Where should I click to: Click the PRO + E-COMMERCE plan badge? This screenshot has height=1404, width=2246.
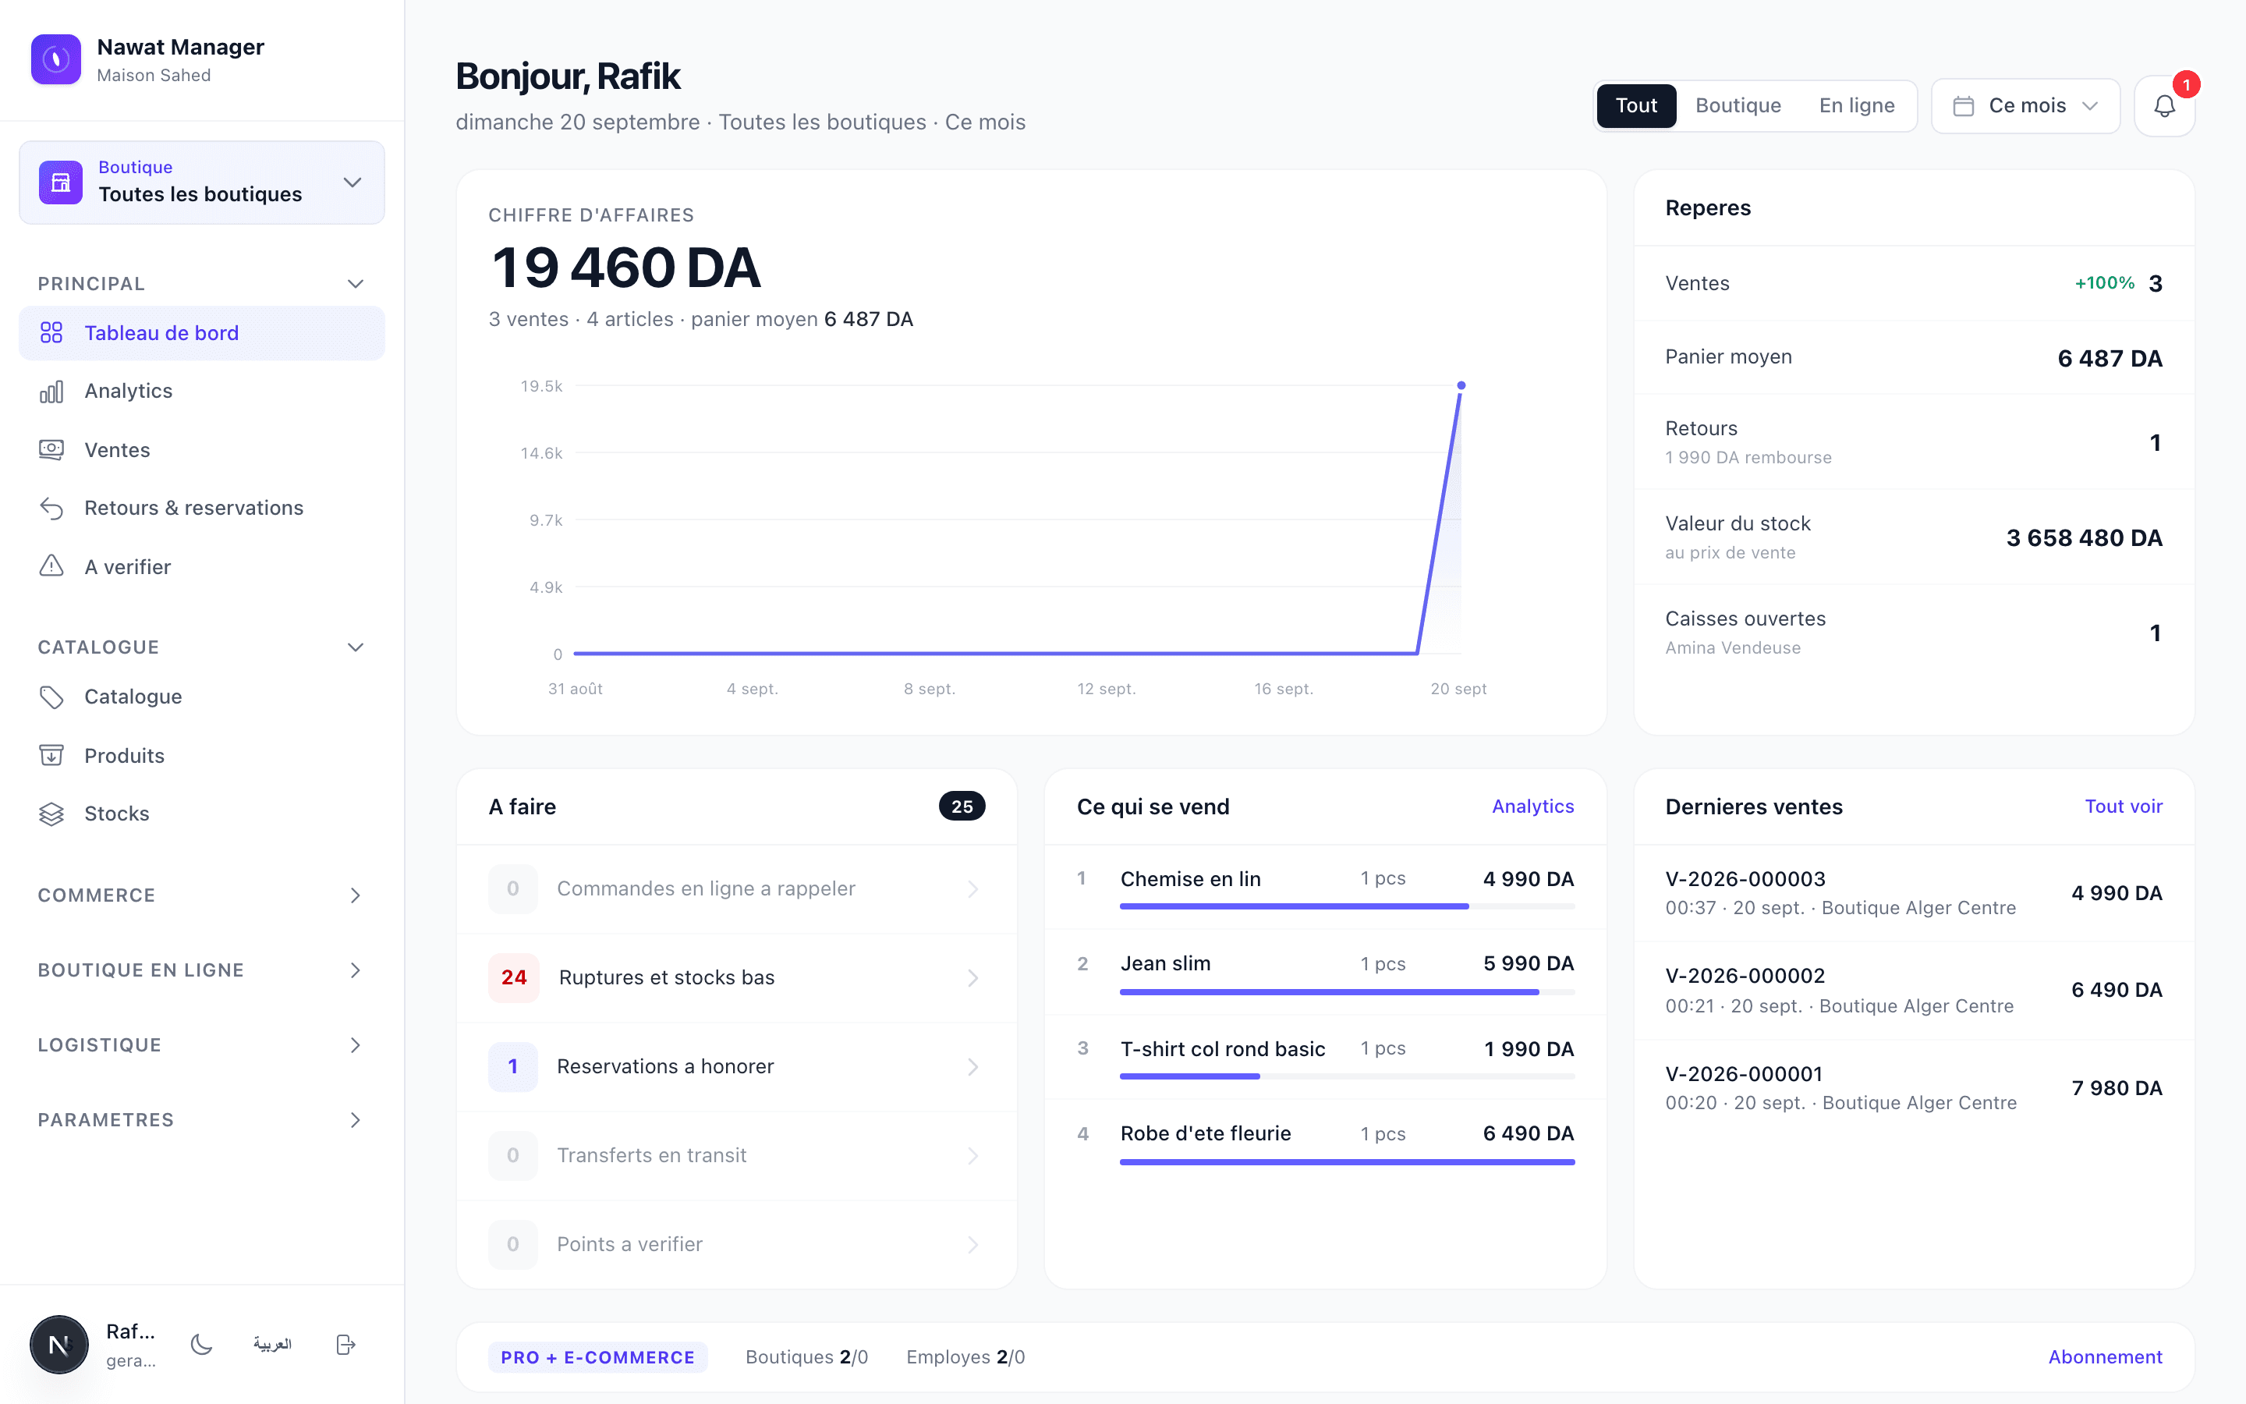click(x=597, y=1356)
